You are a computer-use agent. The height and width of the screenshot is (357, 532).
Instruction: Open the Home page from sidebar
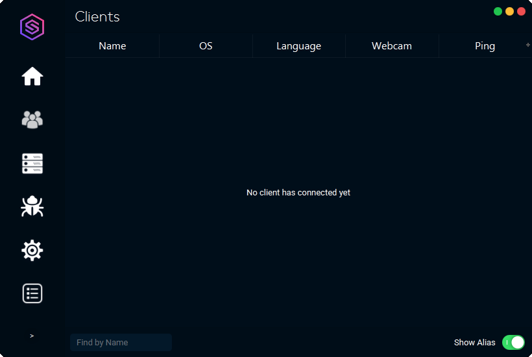click(32, 77)
